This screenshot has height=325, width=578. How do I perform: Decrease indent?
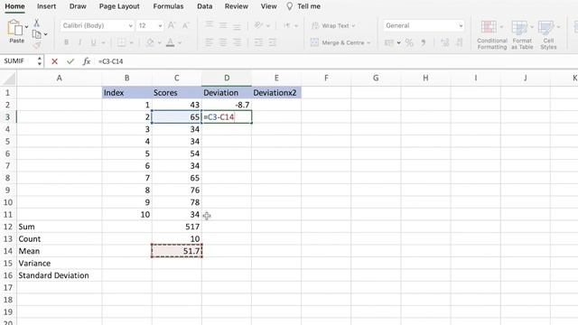[259, 42]
